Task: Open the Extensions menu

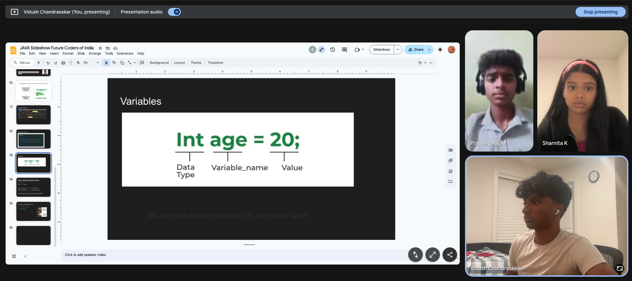Action: pyautogui.click(x=125, y=53)
